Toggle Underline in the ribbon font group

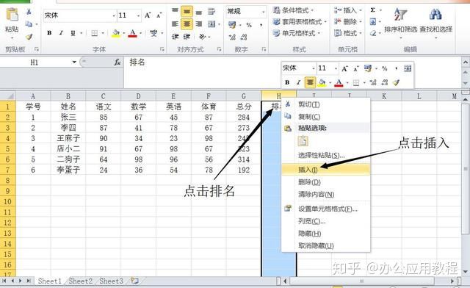[x=73, y=33]
